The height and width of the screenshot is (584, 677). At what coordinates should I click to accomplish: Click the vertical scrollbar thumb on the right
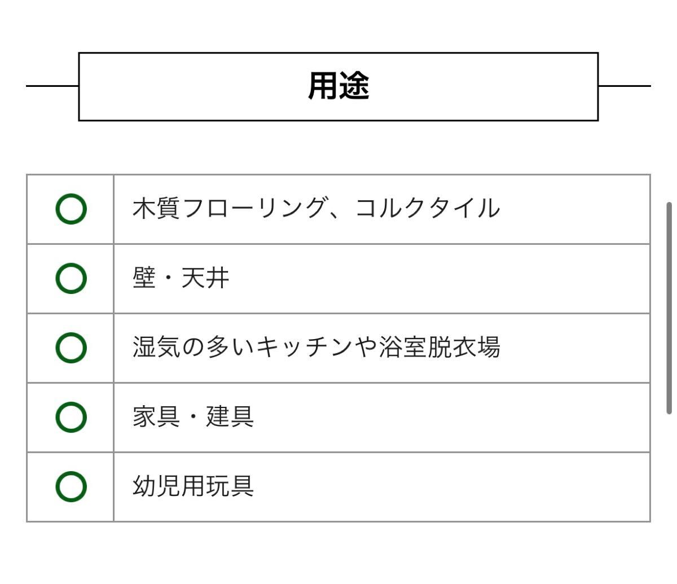(669, 308)
